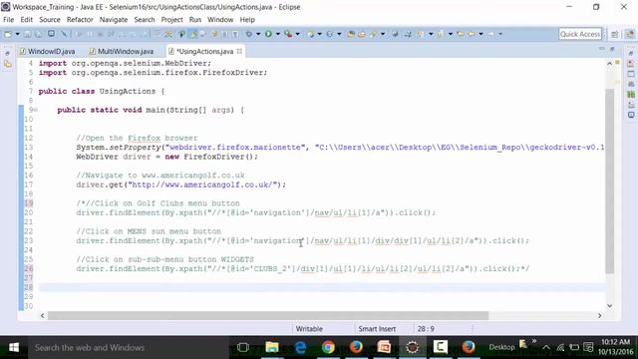The width and height of the screenshot is (638, 359).
Task: Switch to the WindowID.java editor tab
Action: [x=47, y=51]
